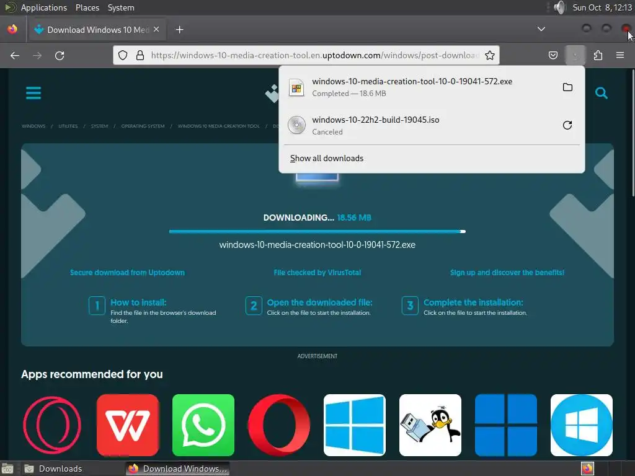Click the SYSTEM breadcrumb link
This screenshot has width=635, height=476.
99,126
